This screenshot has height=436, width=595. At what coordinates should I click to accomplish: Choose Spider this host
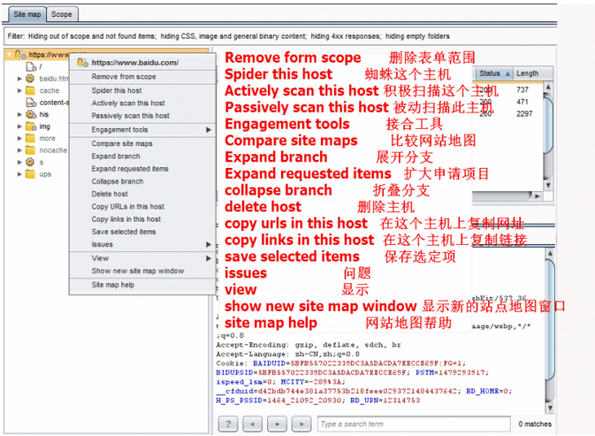click(142, 91)
